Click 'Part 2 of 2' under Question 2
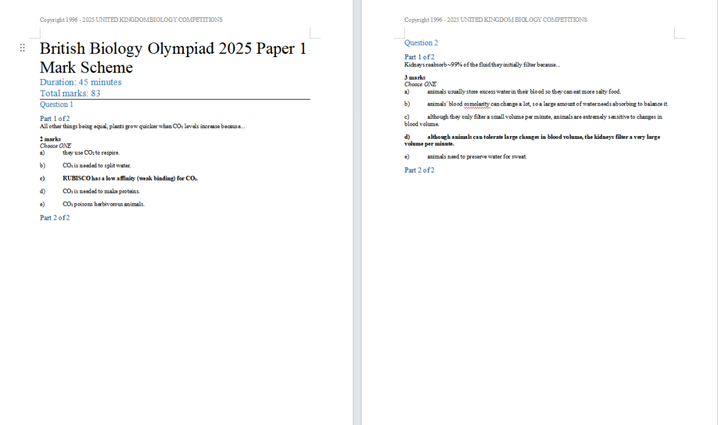 point(419,171)
